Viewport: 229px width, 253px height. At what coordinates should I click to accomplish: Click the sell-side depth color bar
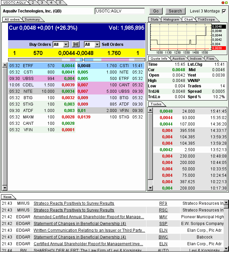tap(115, 60)
